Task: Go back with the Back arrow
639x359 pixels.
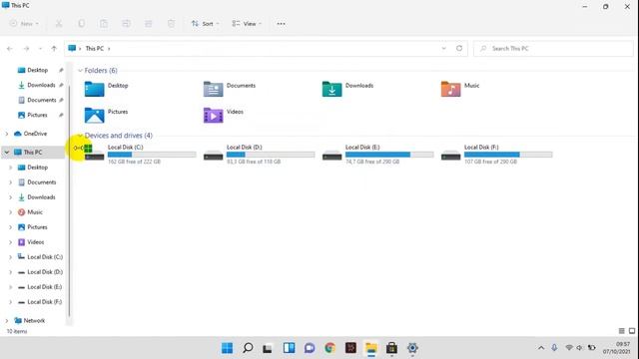Action: pyautogui.click(x=10, y=49)
